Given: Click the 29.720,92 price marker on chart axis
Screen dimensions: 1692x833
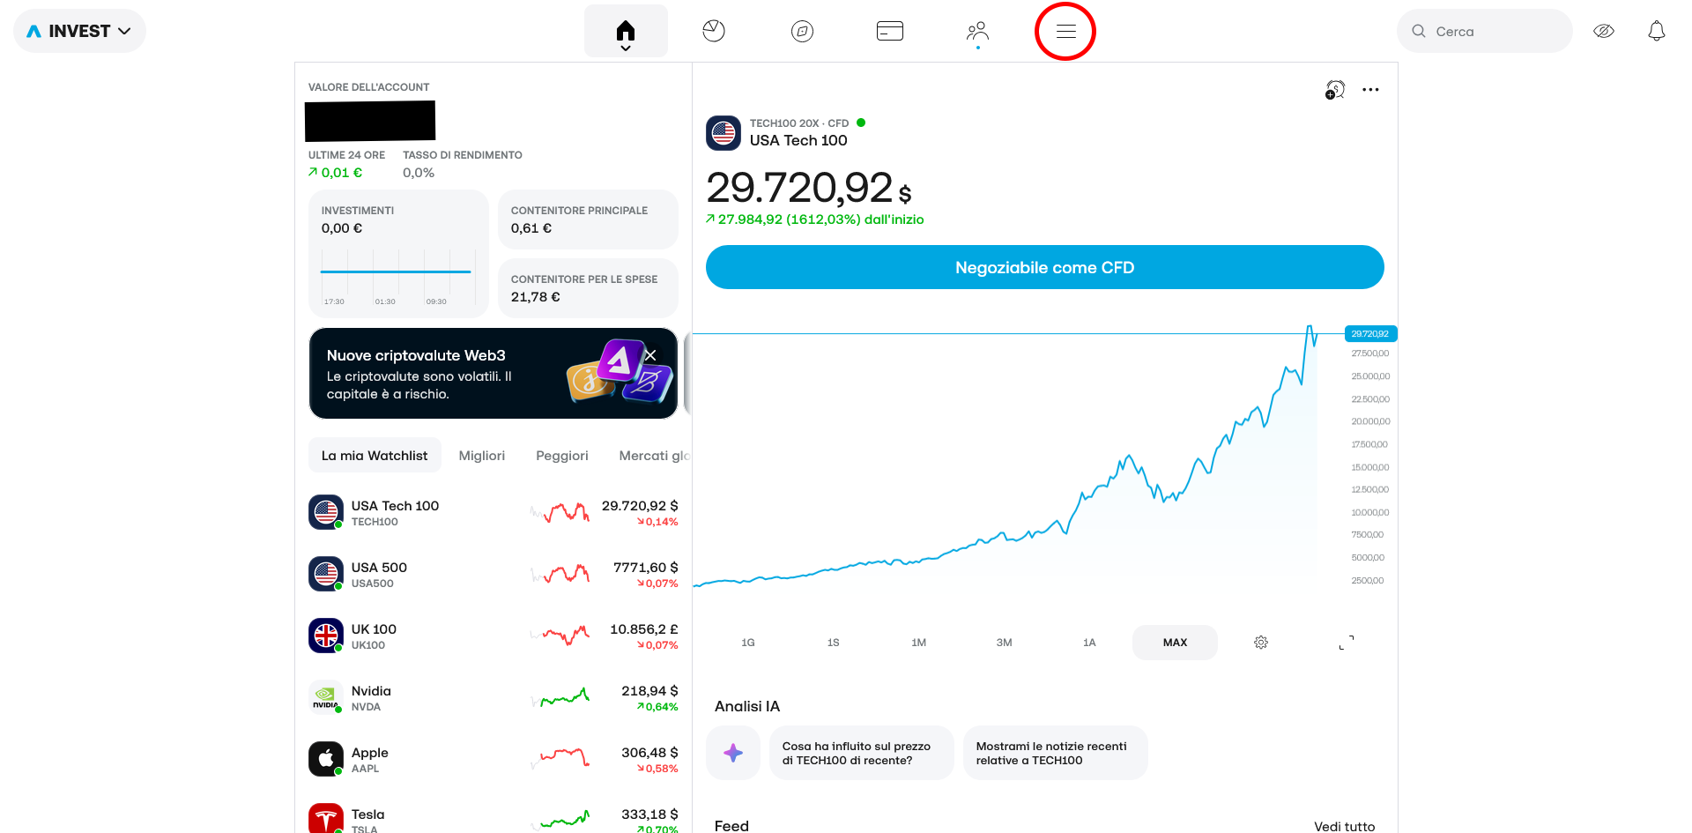Looking at the screenshot, I should coord(1370,333).
